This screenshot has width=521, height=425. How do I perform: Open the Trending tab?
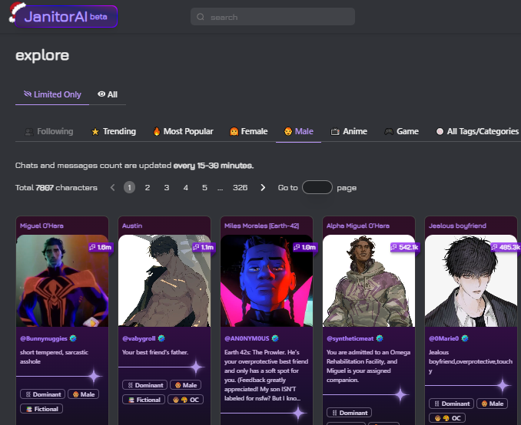point(113,131)
